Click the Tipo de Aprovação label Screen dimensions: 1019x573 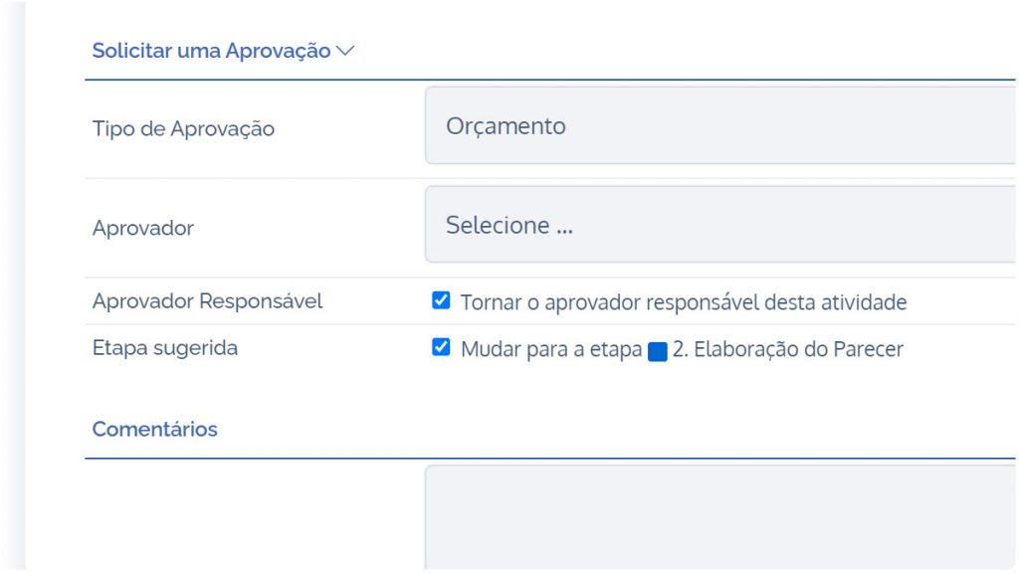(183, 128)
